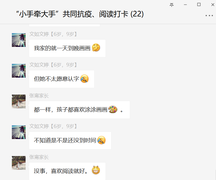Open avatar beside 但她不太愿意认字 message
Screen dimensions: 216x180
[19, 71]
